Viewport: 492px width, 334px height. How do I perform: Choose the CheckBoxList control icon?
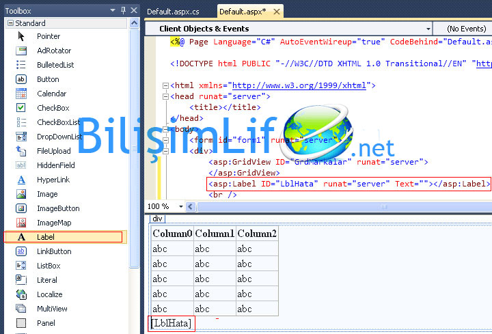21,122
